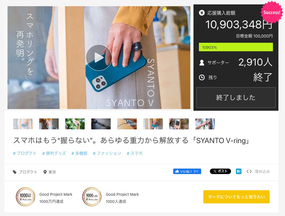This screenshot has width=285, height=216.
Task: Click the Hatena bookmark B! icon
Action: (238, 171)
